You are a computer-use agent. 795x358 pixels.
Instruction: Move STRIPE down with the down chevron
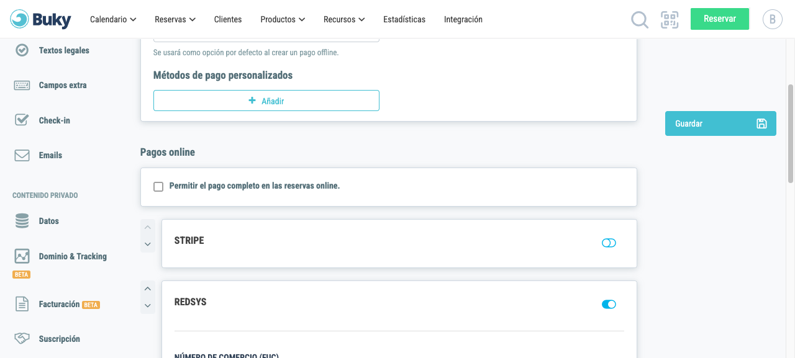point(148,244)
